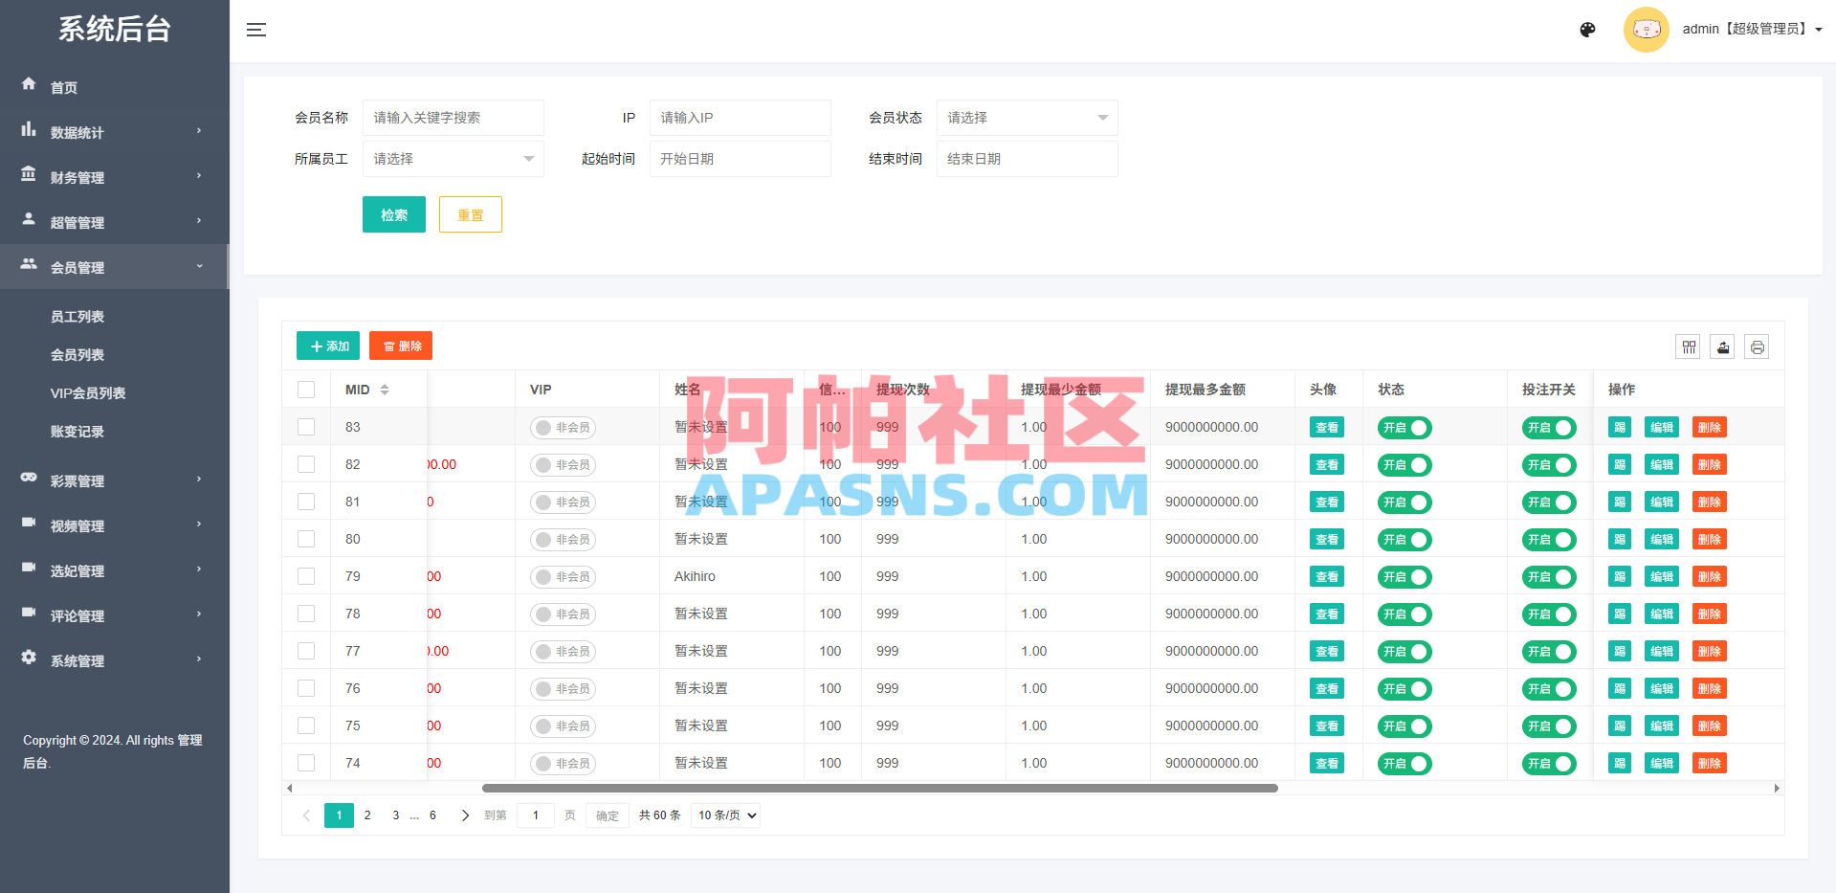Click the bar chart icon for 数据统计

click(x=29, y=129)
